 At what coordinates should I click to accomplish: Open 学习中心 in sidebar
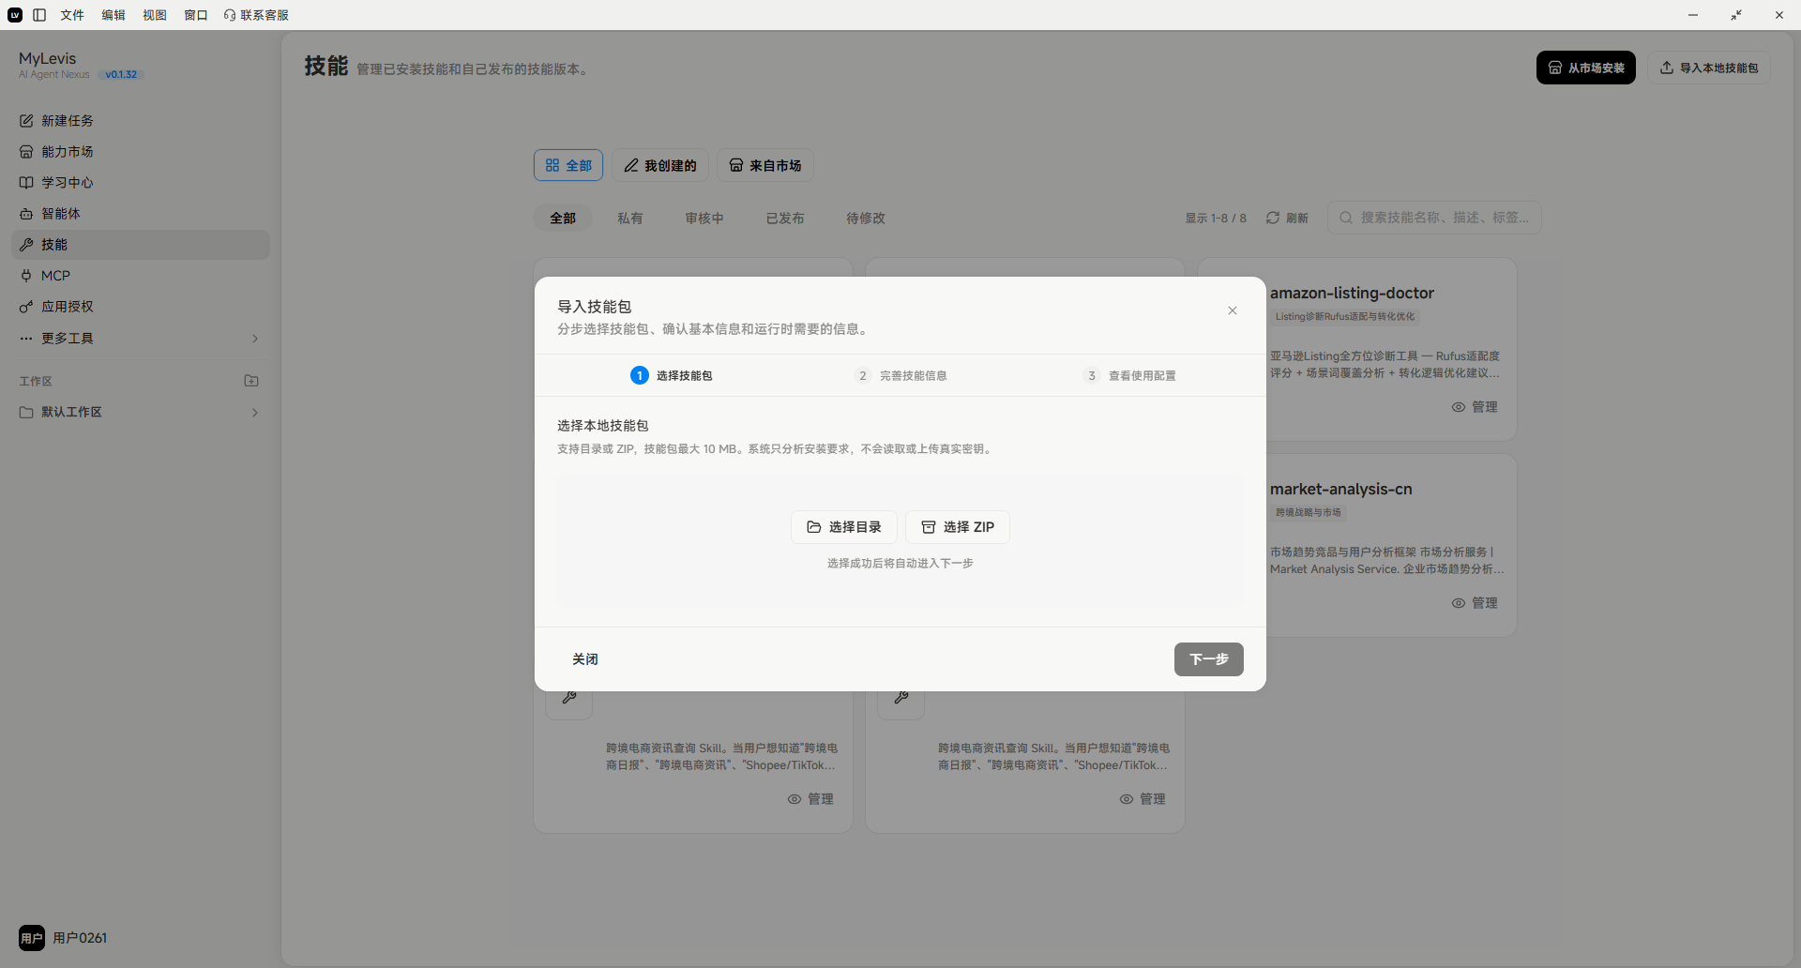(141, 183)
